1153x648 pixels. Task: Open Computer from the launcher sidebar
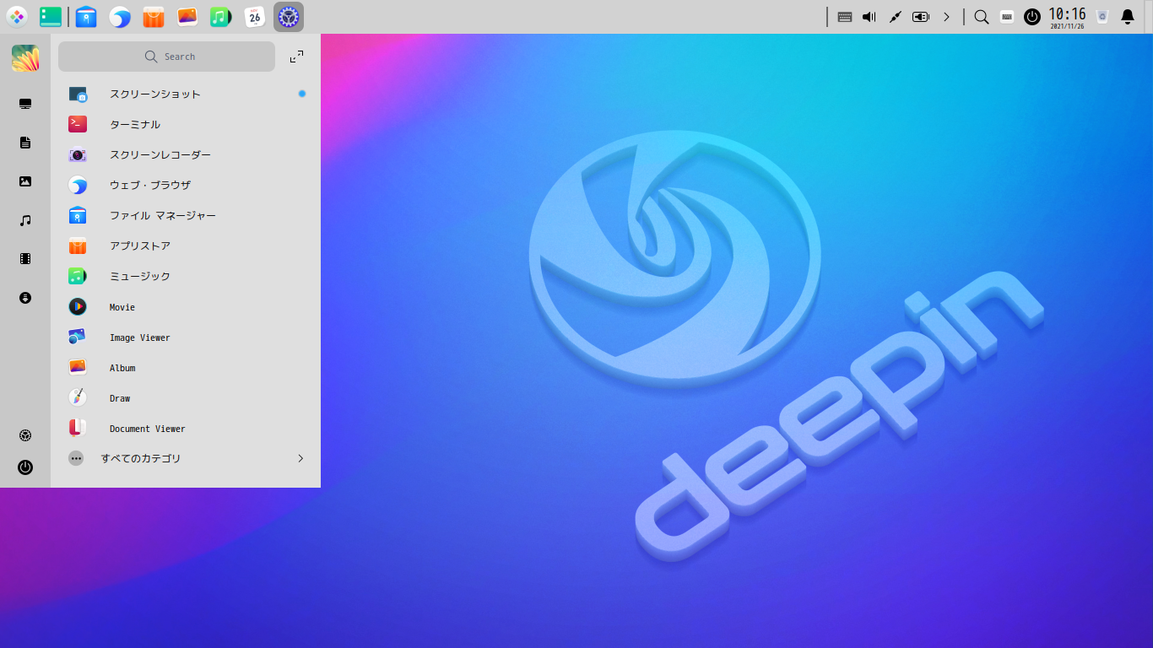(x=25, y=104)
